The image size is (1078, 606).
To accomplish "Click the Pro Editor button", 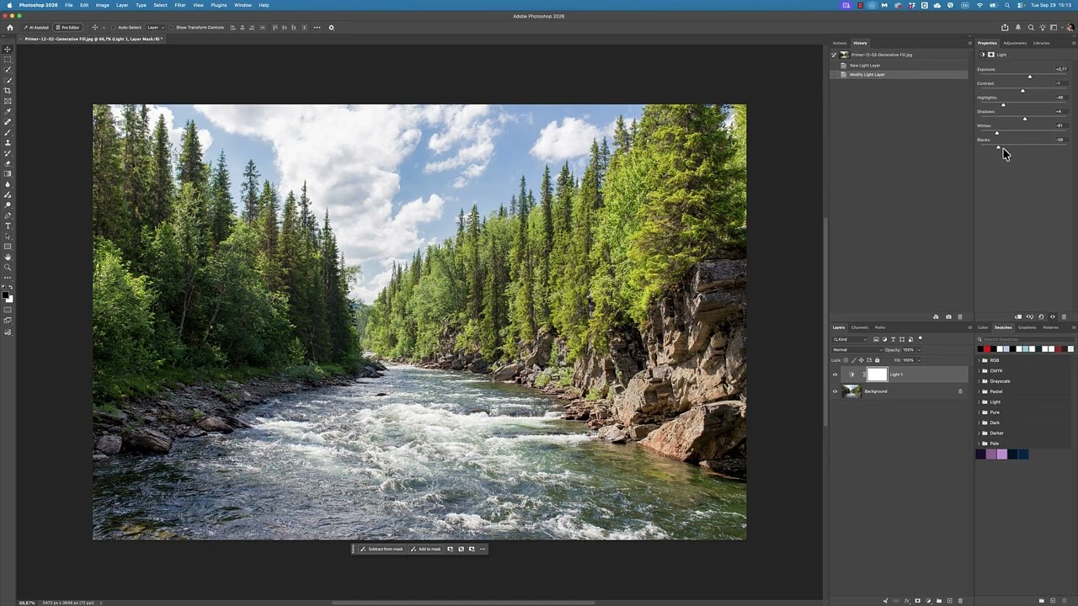I will [67, 28].
